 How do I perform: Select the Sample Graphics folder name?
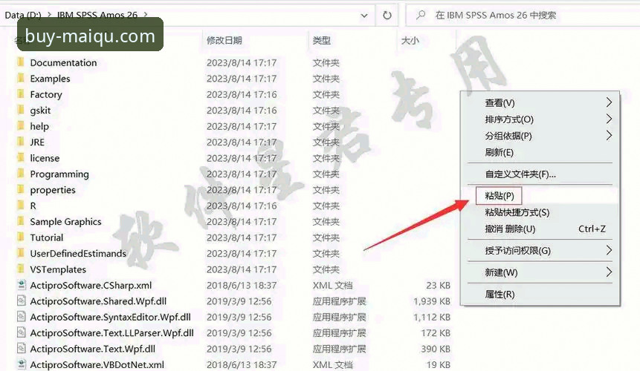(65, 222)
